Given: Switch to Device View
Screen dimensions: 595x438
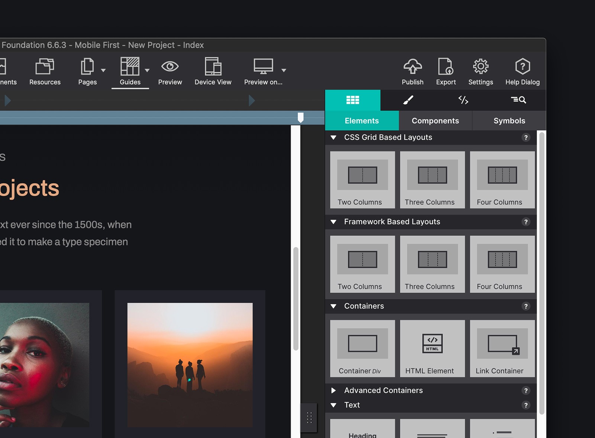Looking at the screenshot, I should pos(213,67).
